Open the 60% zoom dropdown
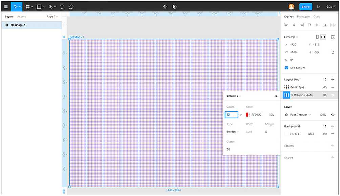The image size is (340, 196). pyautogui.click(x=331, y=7)
